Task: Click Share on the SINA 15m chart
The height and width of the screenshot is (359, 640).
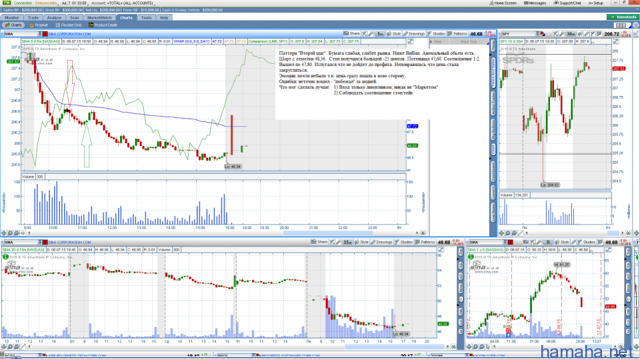Action: [x=319, y=242]
